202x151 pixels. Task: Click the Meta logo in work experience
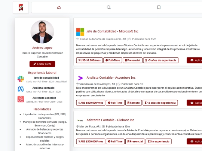click(21, 89)
